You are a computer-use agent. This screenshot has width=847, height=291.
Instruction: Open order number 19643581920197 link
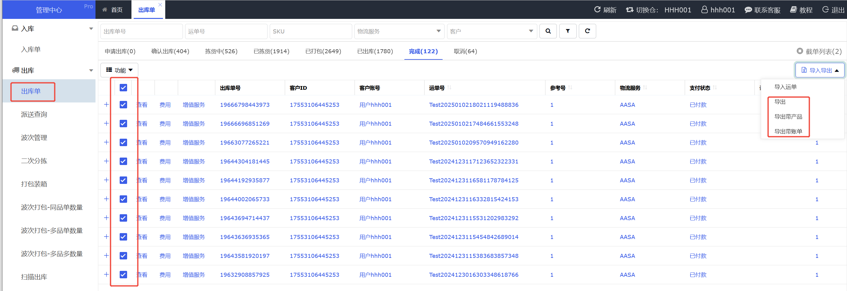coord(244,256)
